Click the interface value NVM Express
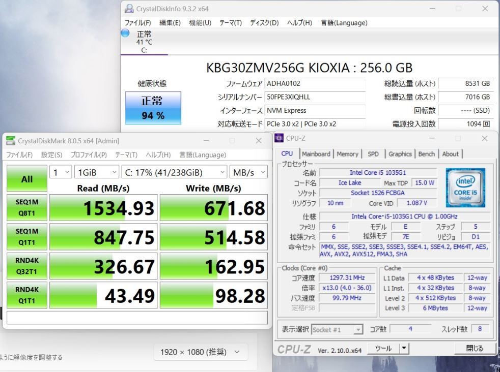 tap(315, 110)
